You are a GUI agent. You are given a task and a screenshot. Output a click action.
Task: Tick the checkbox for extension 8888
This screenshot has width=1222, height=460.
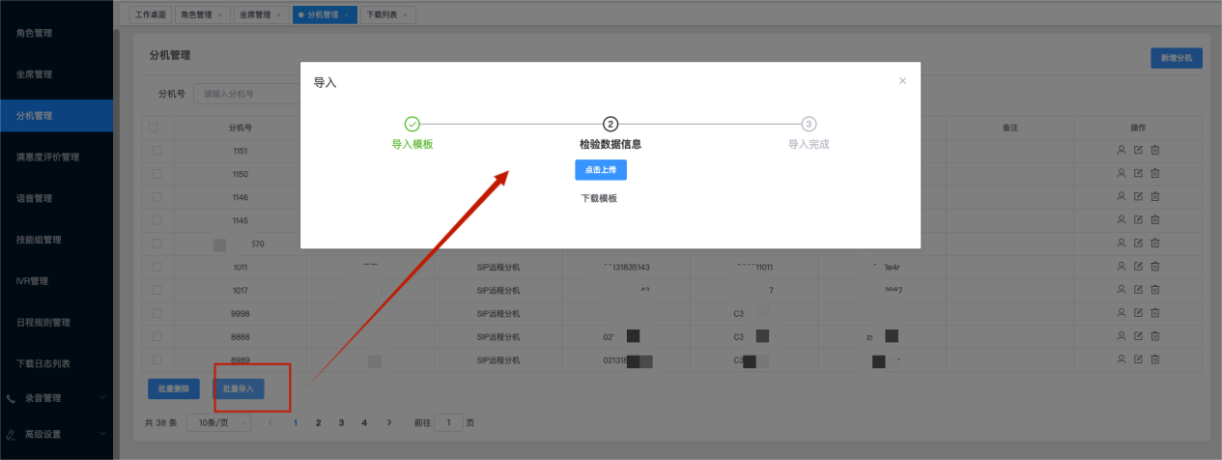pyautogui.click(x=156, y=336)
